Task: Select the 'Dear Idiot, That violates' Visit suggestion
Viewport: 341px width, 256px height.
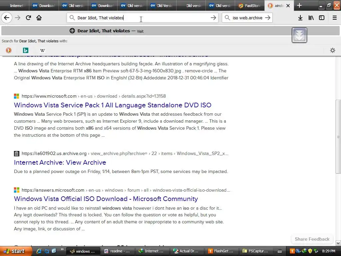Action: pyautogui.click(x=170, y=31)
